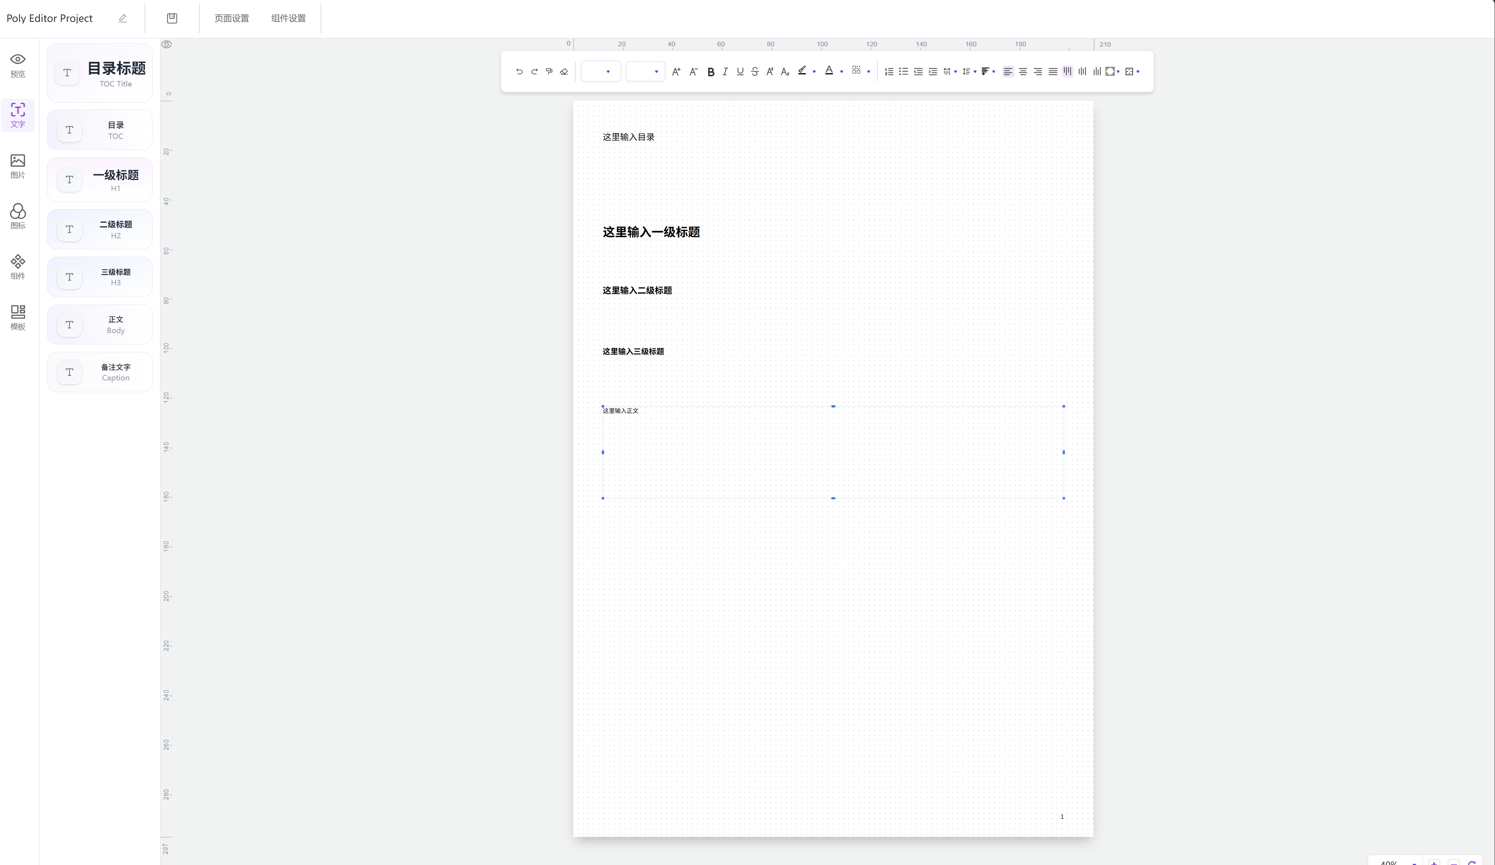Open the 组件设置 tab
The image size is (1495, 865).
pos(288,18)
